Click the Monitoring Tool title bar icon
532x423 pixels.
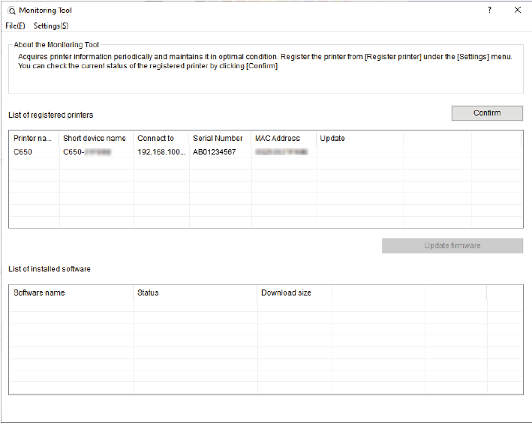[12, 10]
